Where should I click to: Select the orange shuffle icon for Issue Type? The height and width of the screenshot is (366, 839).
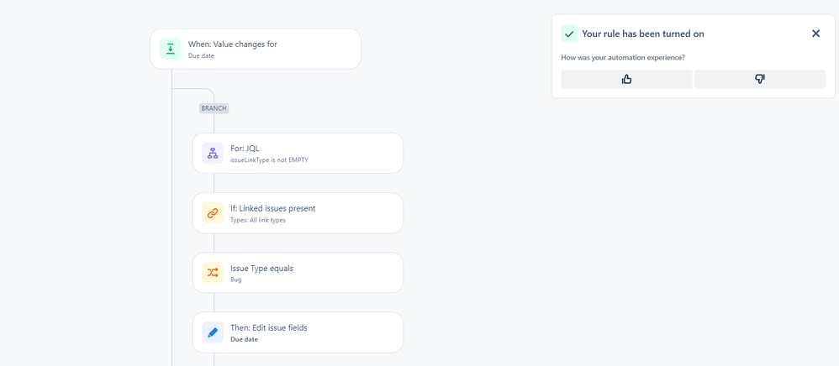point(213,273)
